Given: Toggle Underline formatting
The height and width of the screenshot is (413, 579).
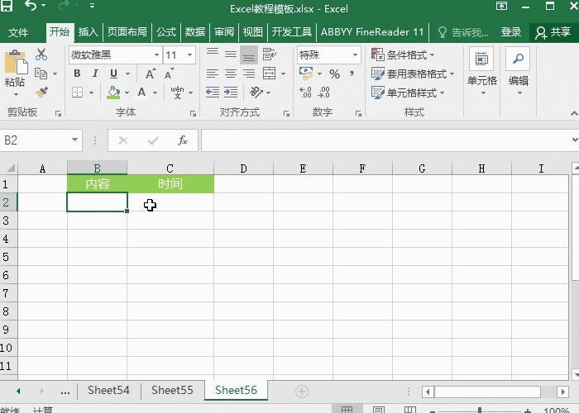Looking at the screenshot, I should coord(114,74).
